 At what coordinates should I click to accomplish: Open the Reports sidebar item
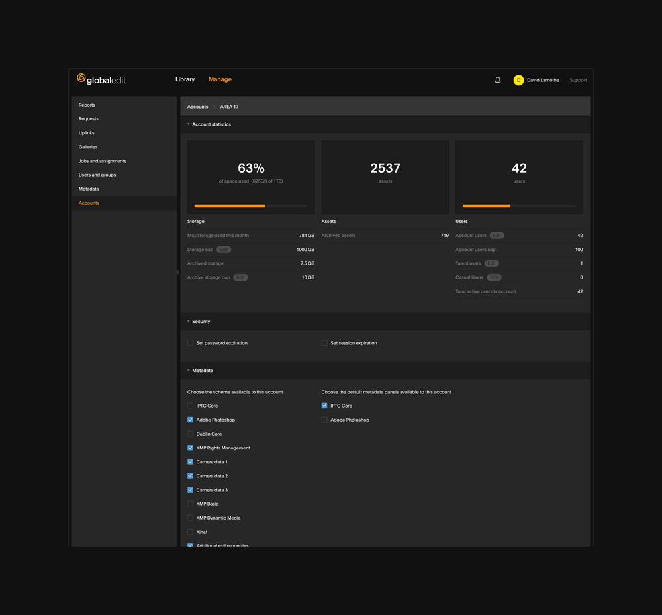click(x=87, y=105)
